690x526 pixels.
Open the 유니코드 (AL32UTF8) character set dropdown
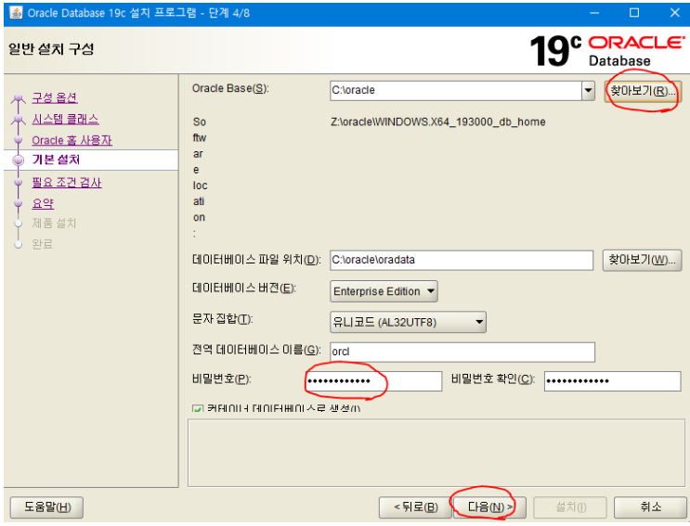pyautogui.click(x=408, y=322)
